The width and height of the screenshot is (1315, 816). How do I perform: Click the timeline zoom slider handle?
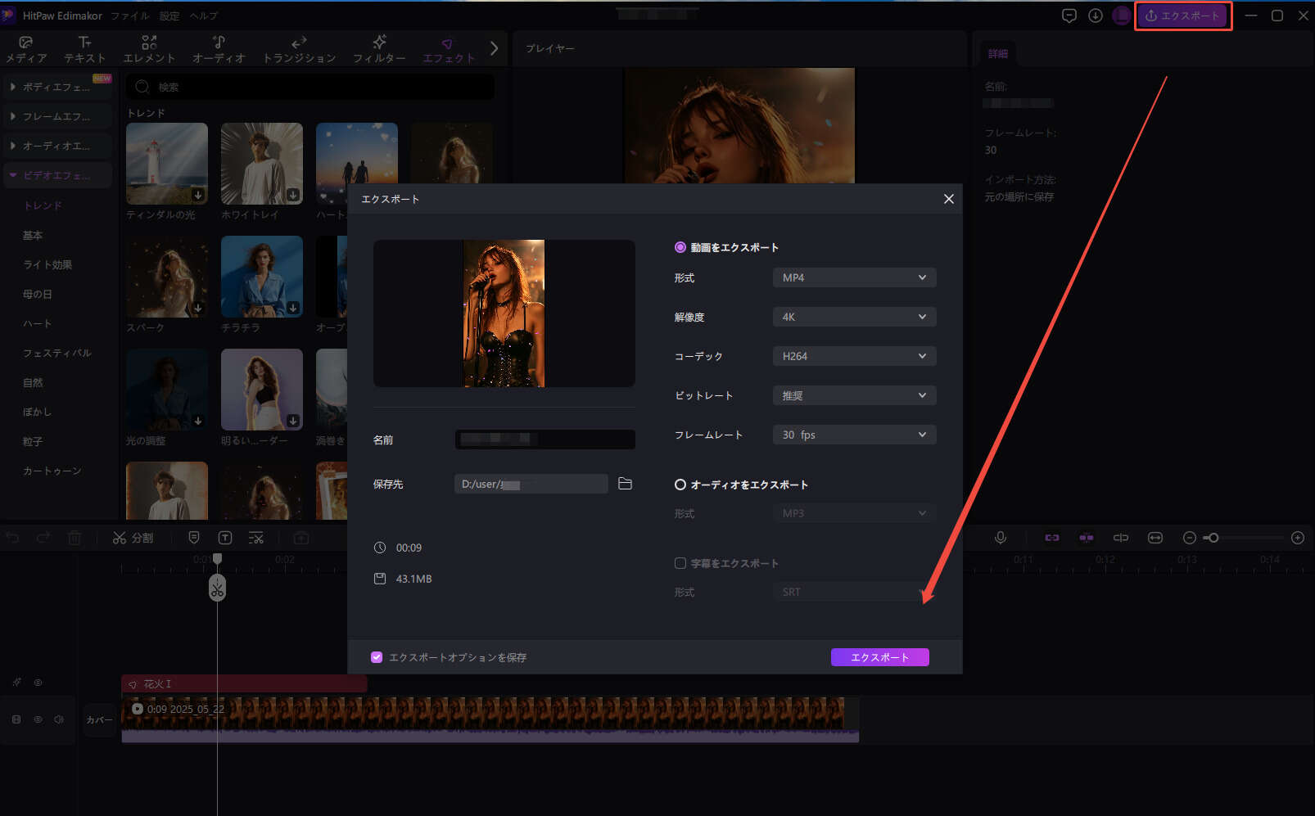(1213, 538)
